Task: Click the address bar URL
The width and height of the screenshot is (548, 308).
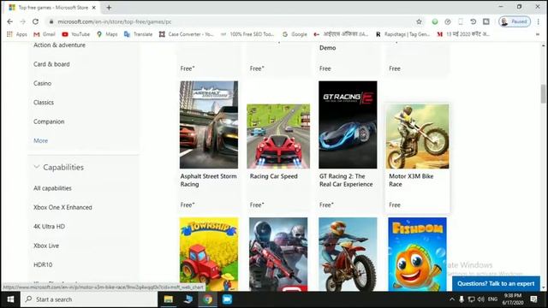Action: click(115, 21)
